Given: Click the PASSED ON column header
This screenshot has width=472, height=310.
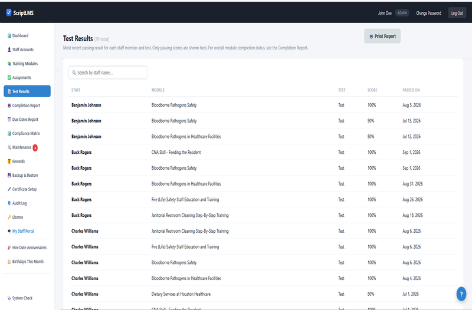Looking at the screenshot, I should pos(411,90).
